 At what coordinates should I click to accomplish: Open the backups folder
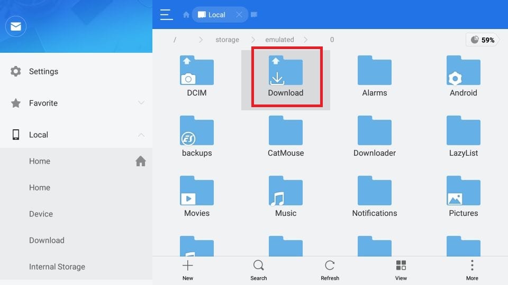(x=197, y=136)
